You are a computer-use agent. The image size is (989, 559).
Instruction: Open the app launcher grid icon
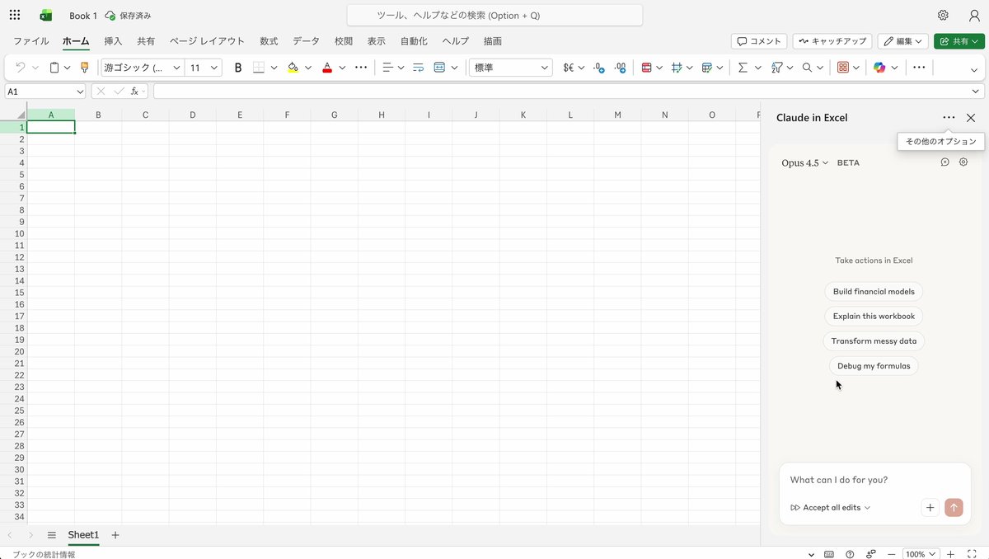pyautogui.click(x=15, y=15)
